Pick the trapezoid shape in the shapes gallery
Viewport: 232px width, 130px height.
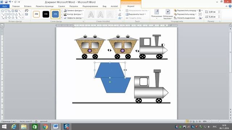6,11
